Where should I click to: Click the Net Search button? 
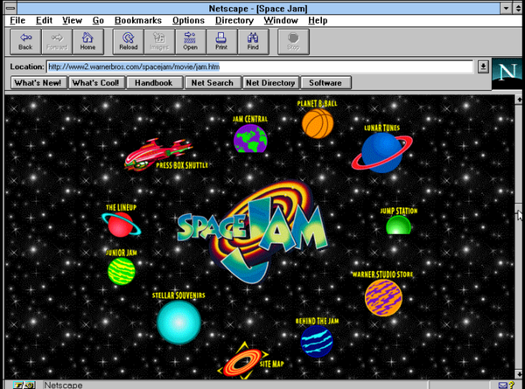point(213,83)
